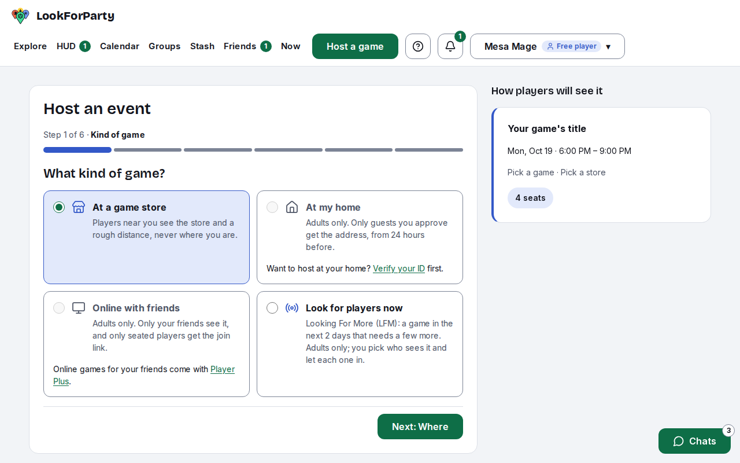Select the 'Online with friends' radio button
Screen dimensions: 740x463
pyautogui.click(x=59, y=308)
